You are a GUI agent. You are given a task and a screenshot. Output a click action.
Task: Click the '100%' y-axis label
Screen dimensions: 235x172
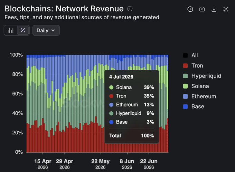pyautogui.click(x=16, y=55)
